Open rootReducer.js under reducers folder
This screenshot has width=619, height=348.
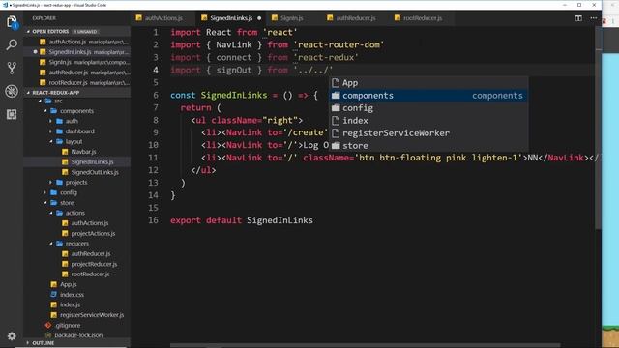[77, 274]
